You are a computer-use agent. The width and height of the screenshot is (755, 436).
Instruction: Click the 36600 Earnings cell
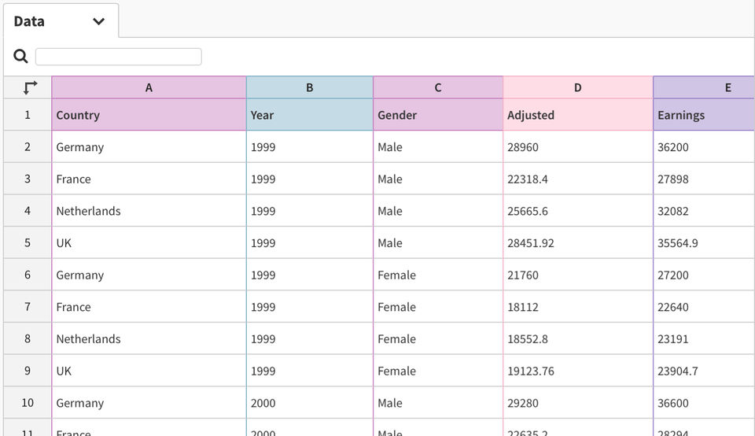[704, 402]
